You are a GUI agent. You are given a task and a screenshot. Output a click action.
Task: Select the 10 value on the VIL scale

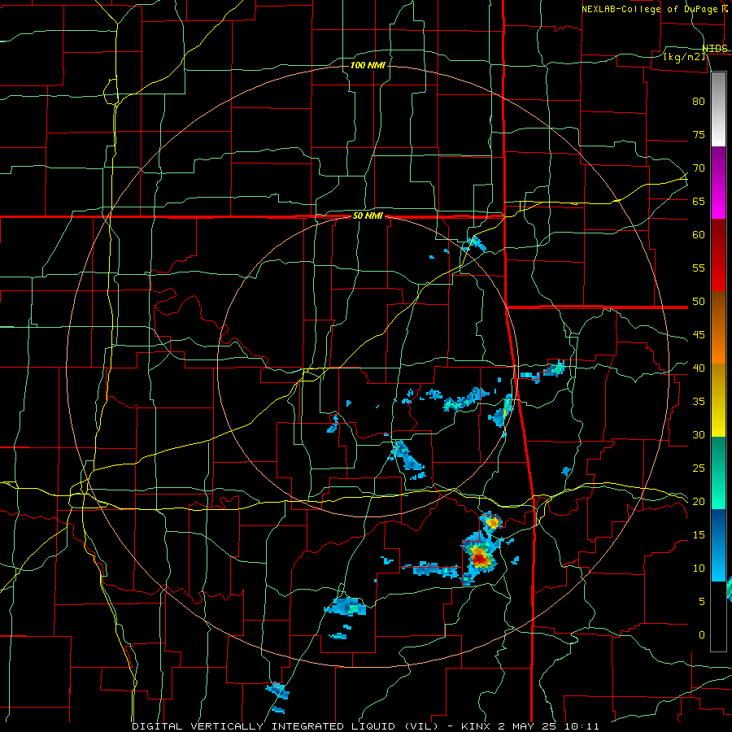pos(699,569)
